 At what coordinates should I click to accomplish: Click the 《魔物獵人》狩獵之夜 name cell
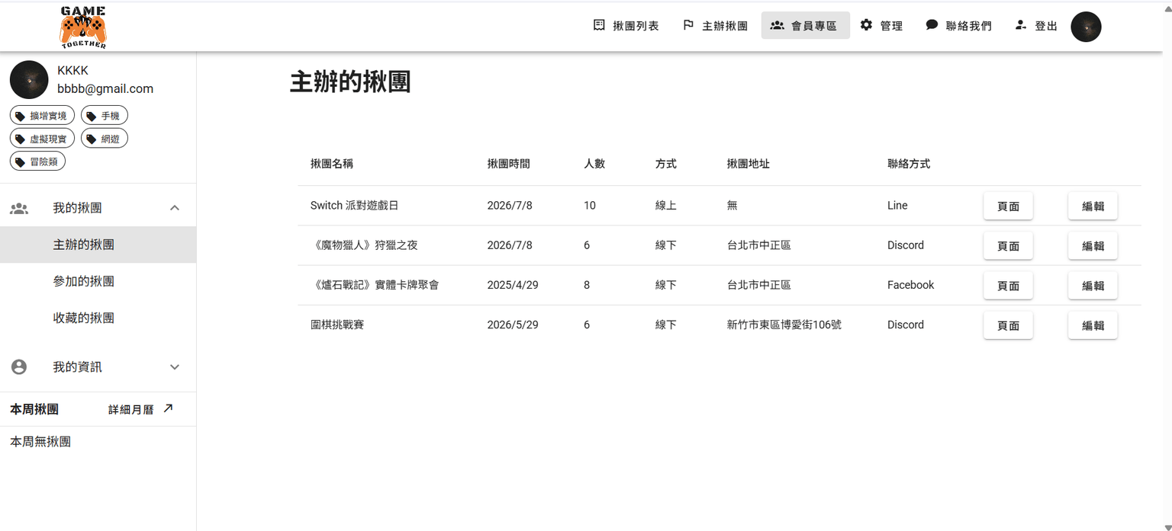(364, 245)
